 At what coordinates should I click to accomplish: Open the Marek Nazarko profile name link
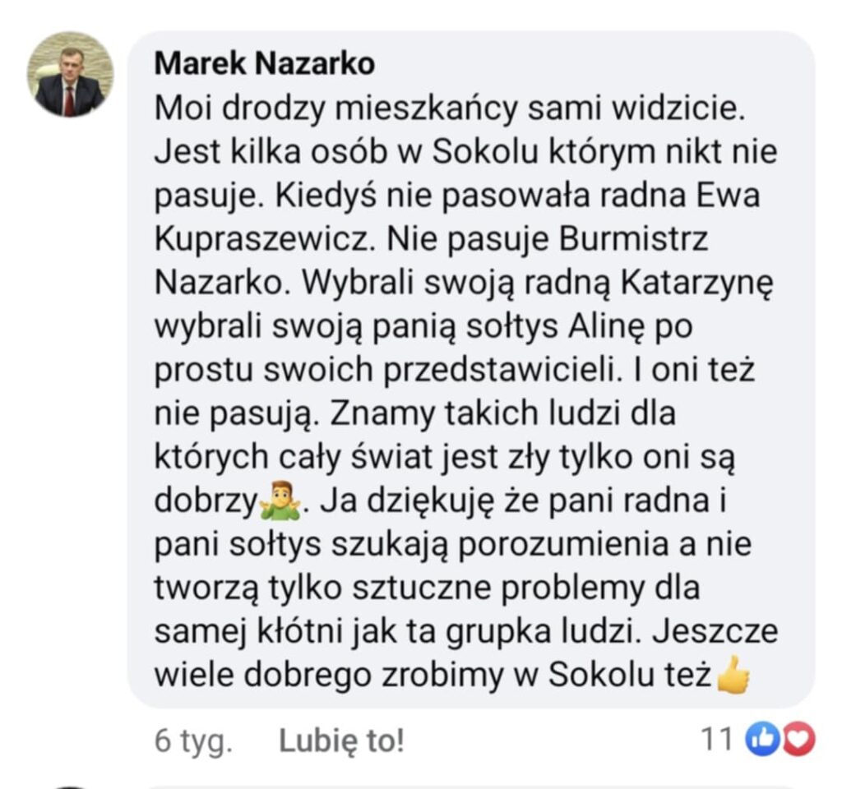264,64
